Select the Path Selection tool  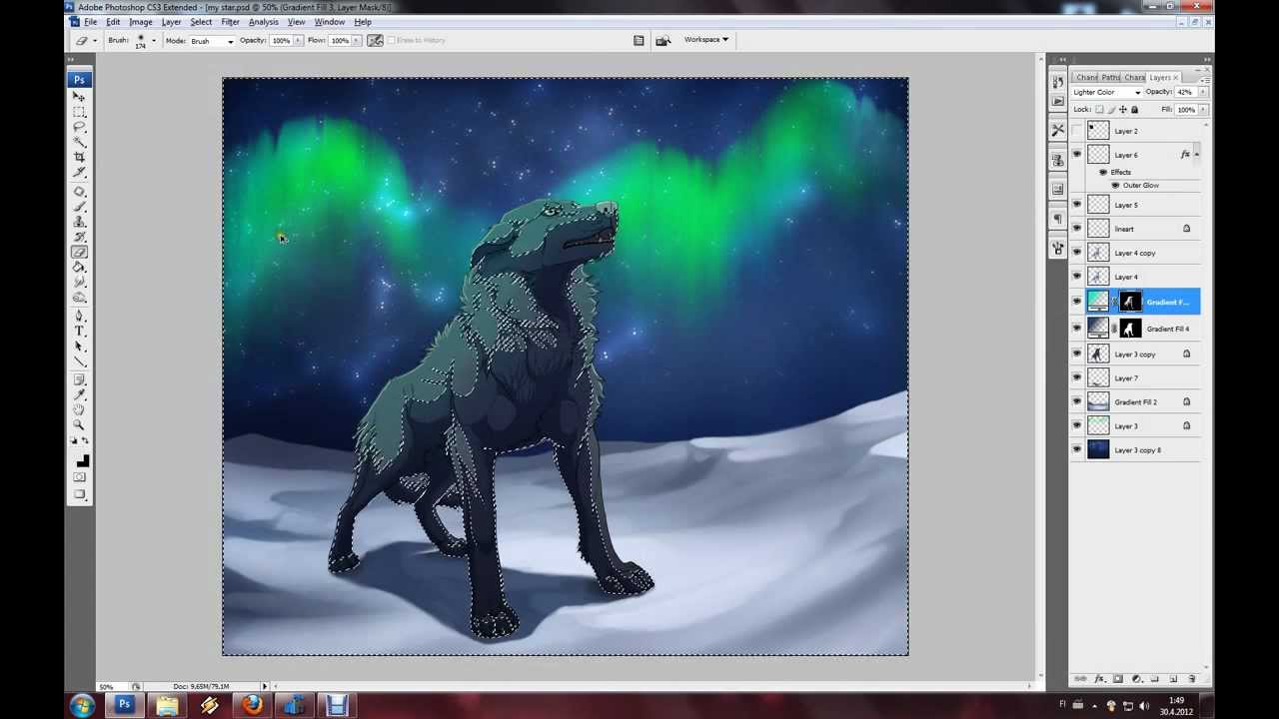coord(79,346)
